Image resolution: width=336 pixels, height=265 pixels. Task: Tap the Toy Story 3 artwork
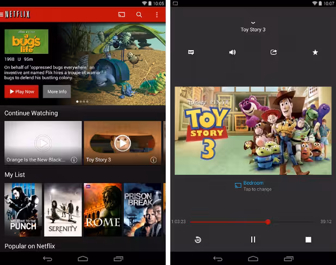[x=253, y=130]
